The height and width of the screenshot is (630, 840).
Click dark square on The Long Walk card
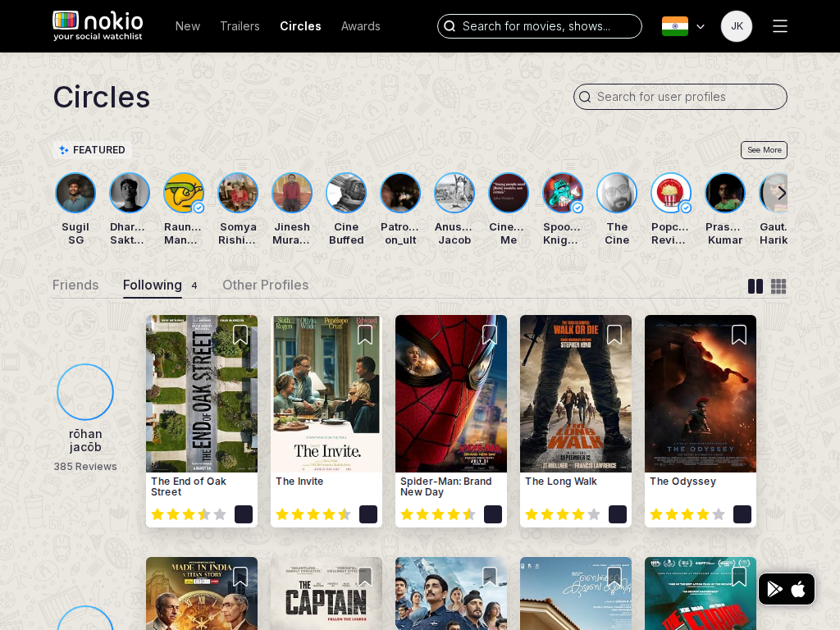(618, 514)
